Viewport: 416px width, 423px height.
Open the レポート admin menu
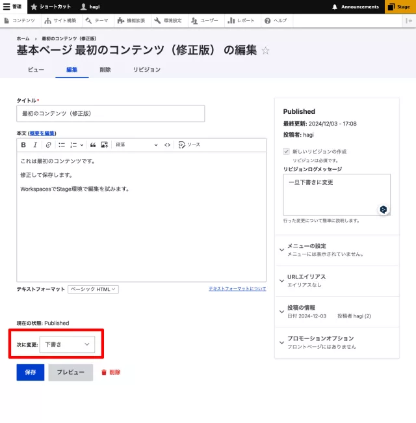click(241, 21)
